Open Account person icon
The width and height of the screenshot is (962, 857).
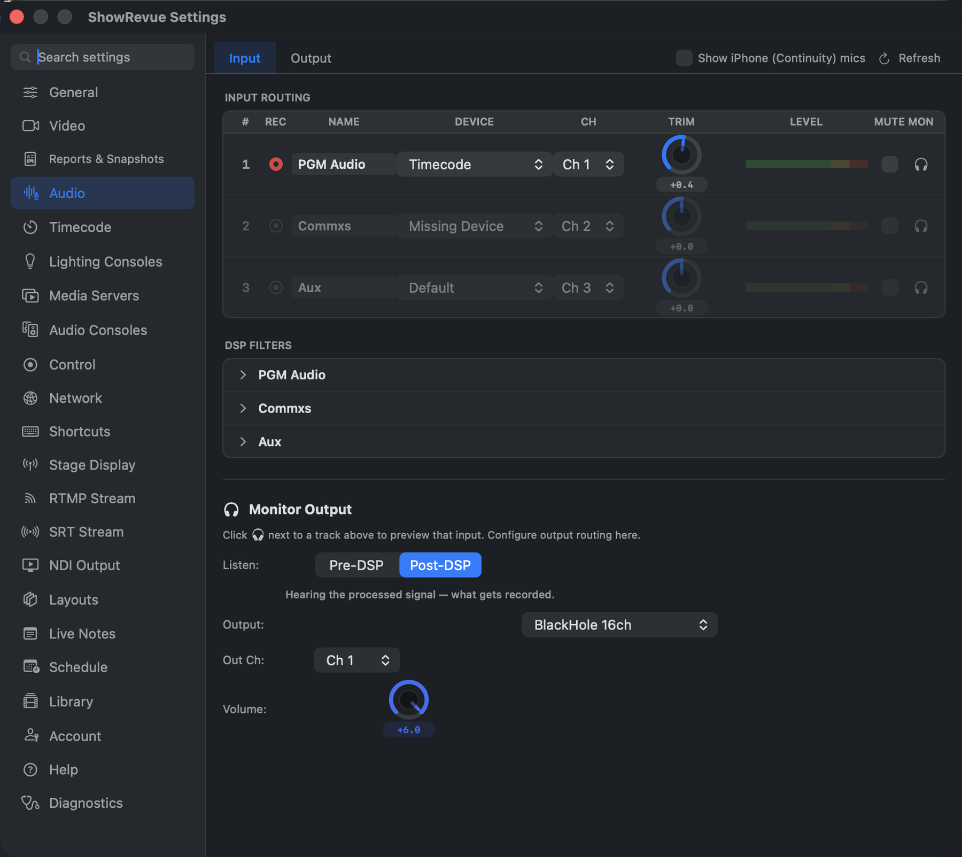31,736
